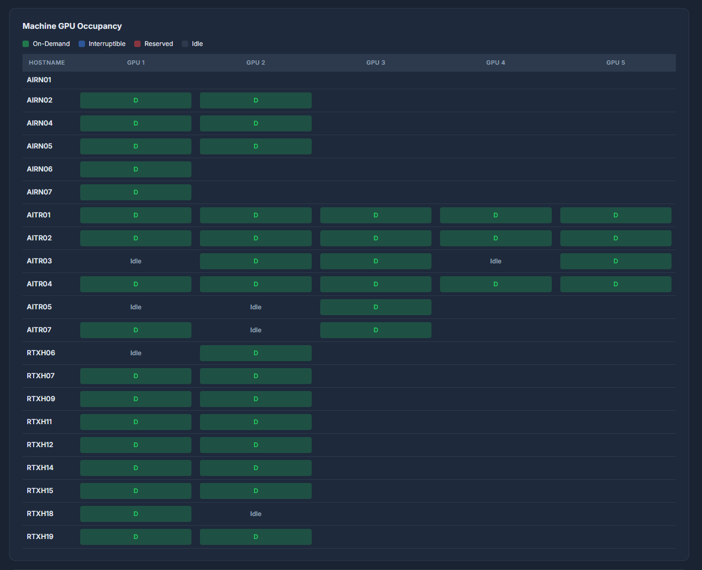
Task: Click the GPU 5 column header
Action: coord(615,63)
